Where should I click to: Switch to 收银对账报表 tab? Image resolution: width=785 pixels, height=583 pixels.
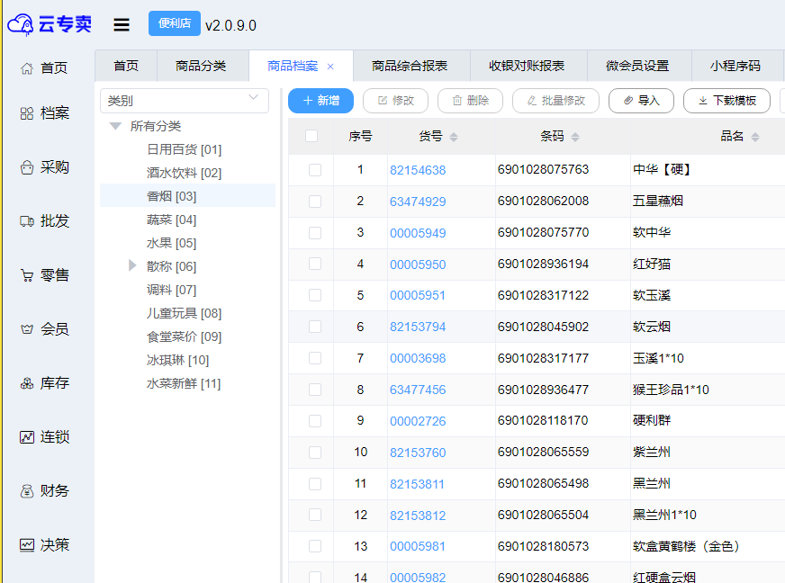[527, 66]
